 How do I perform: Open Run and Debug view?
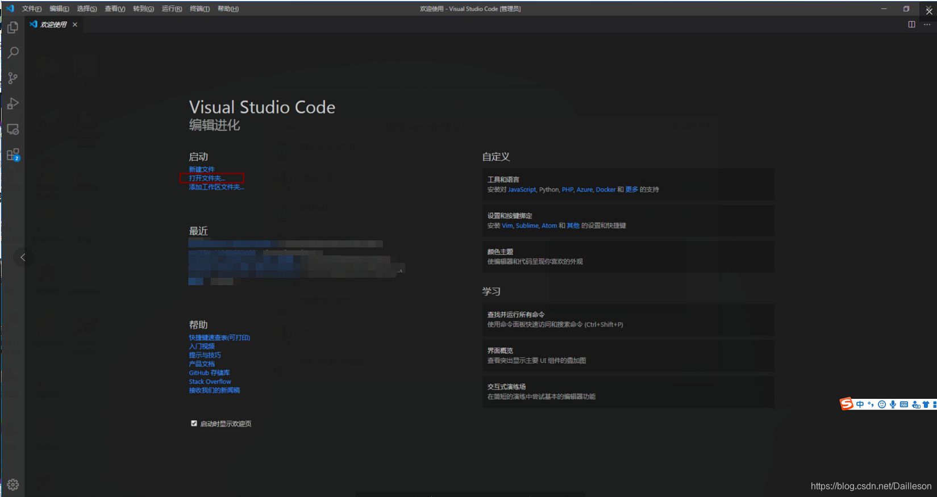13,104
